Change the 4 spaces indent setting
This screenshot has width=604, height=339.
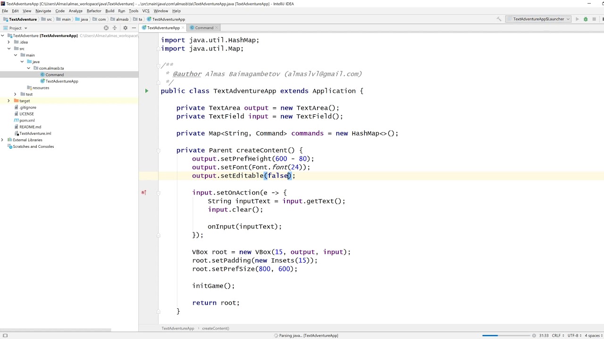[593, 336]
